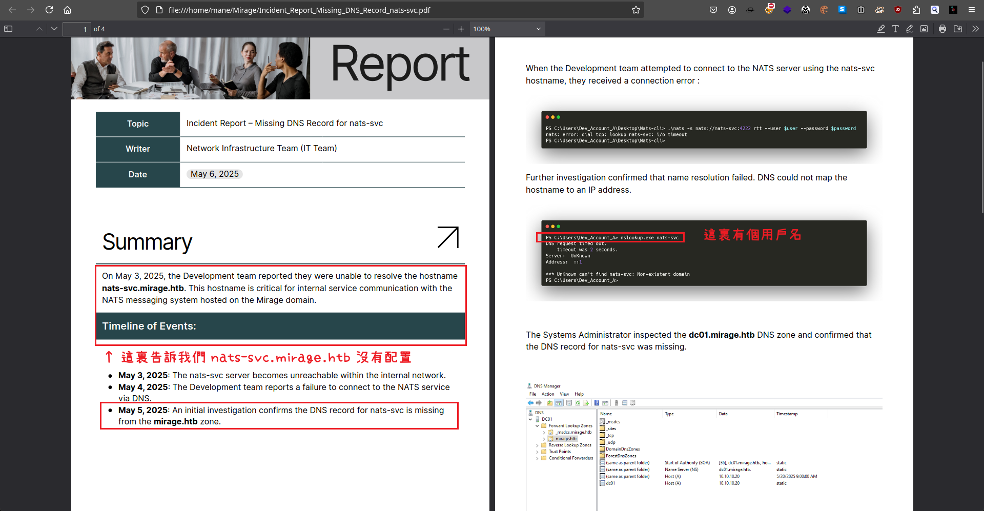Select the PDF add text tool
Screen dimensions: 984x511
pos(895,29)
